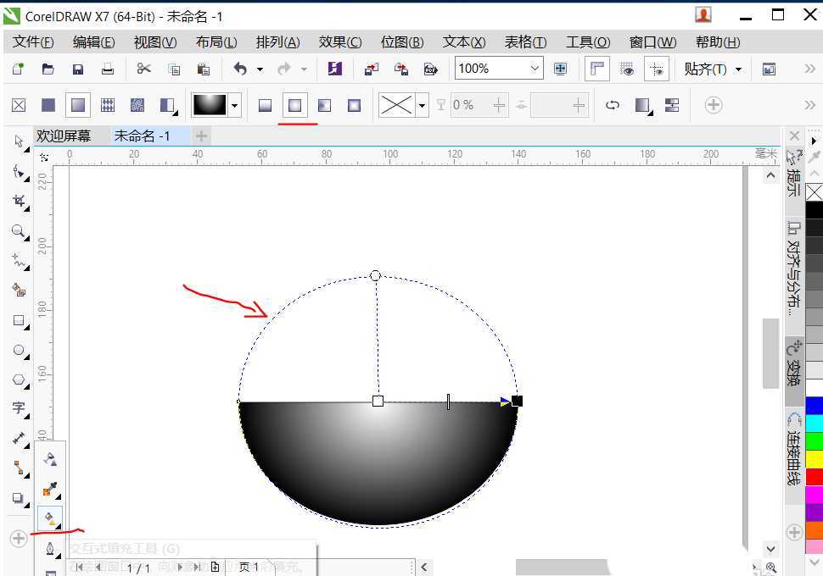
Task: Open the 效果 menu
Action: pos(339,42)
